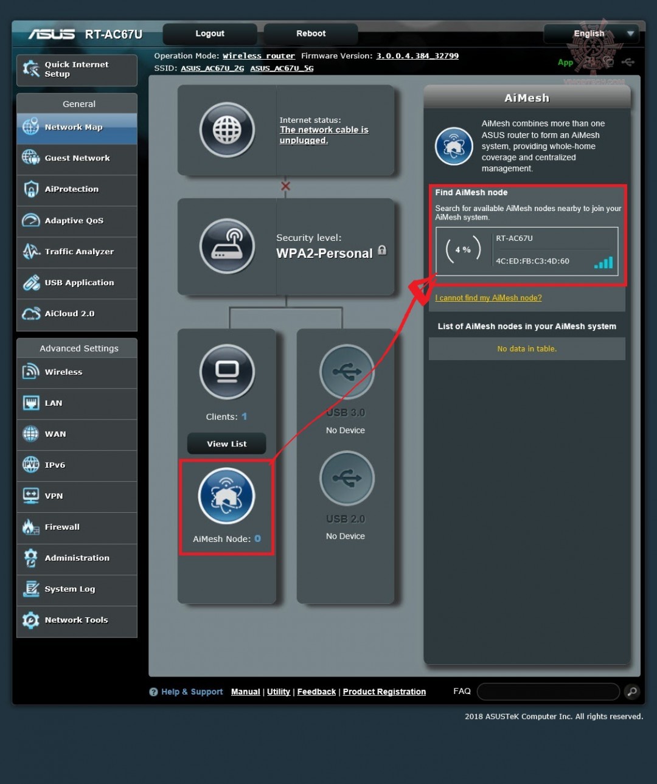
Task: Click the LAN sidebar icon
Action: [x=31, y=403]
